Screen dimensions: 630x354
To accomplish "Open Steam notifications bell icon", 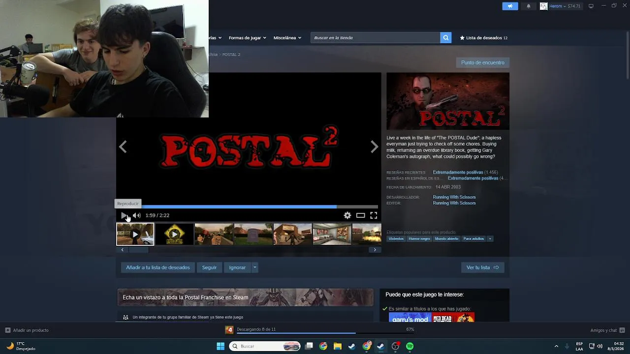I will point(529,6).
